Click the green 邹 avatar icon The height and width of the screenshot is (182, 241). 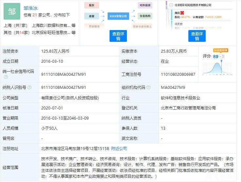[12, 11]
